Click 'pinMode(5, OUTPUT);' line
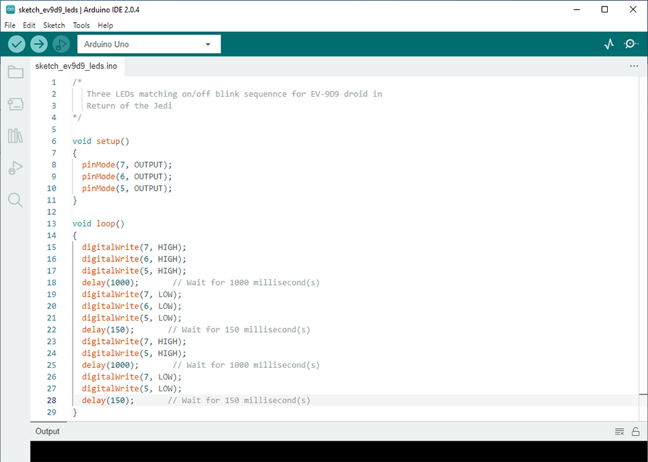648x462 pixels. (127, 188)
